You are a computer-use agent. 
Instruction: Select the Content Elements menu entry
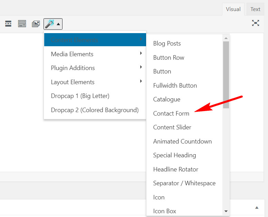[95, 40]
